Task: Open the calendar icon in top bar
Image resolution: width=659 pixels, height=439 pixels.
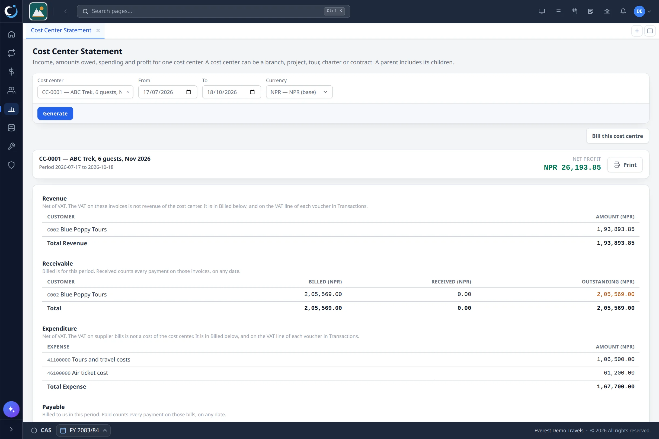Action: (x=574, y=11)
